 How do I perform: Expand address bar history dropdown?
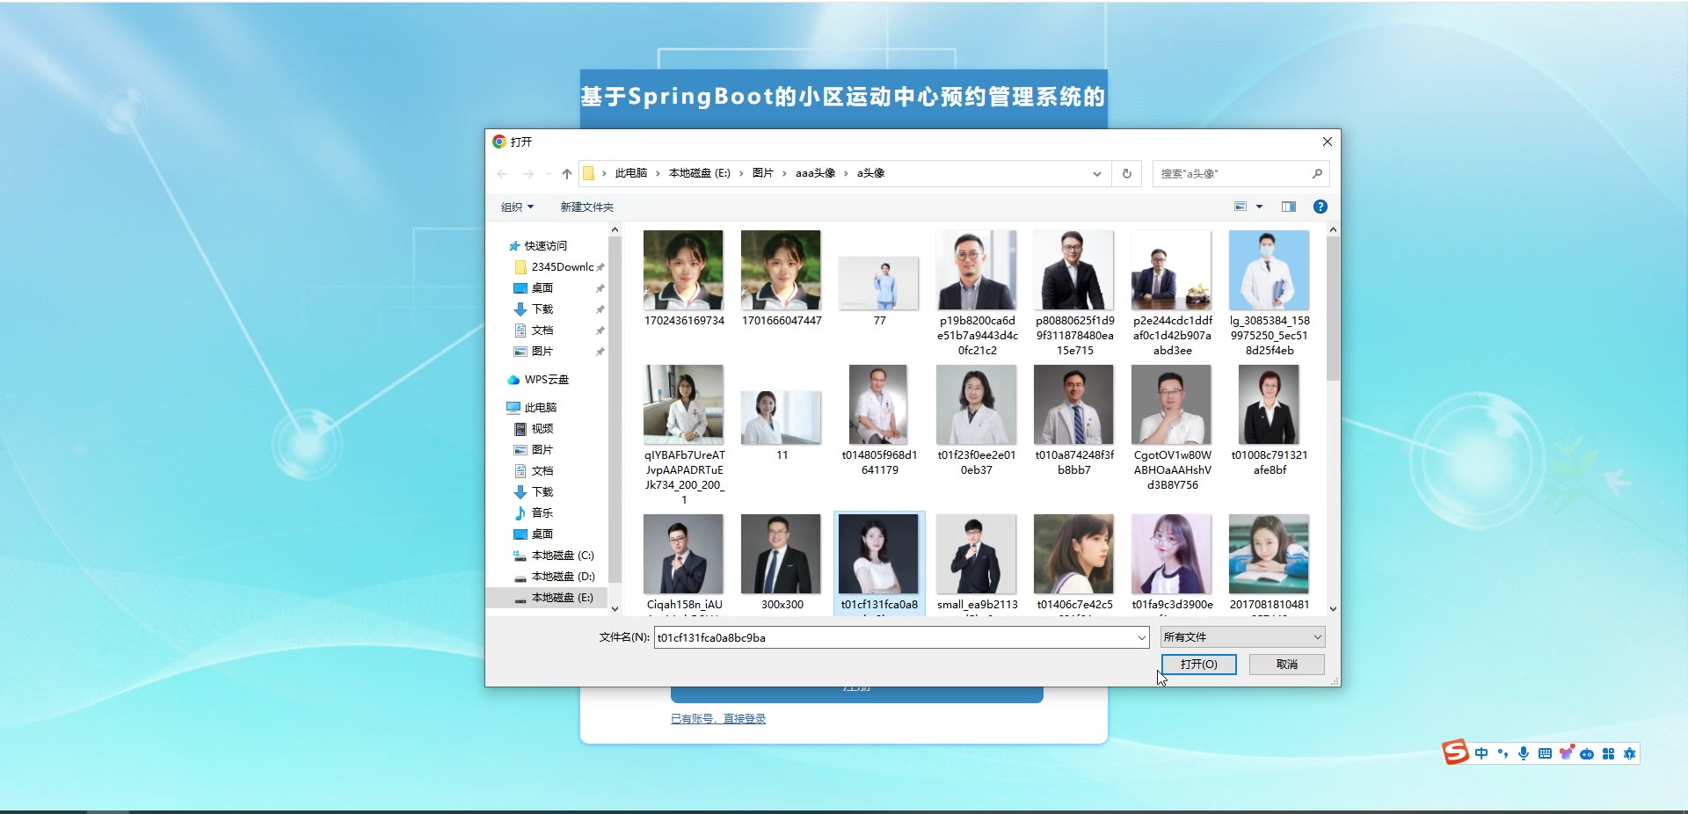tap(1097, 173)
